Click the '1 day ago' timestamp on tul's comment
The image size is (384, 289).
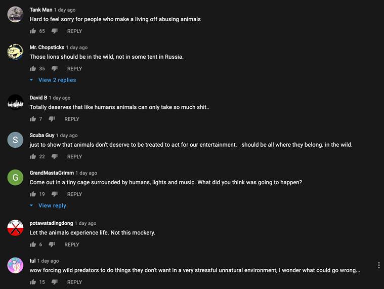(48, 261)
